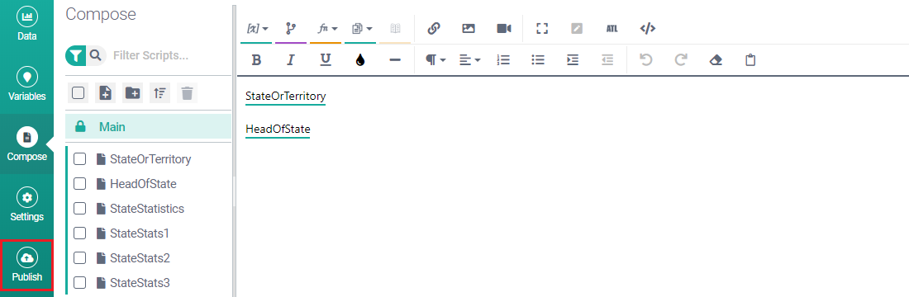Select the Main script row
Image resolution: width=909 pixels, height=297 pixels.
[x=148, y=126]
